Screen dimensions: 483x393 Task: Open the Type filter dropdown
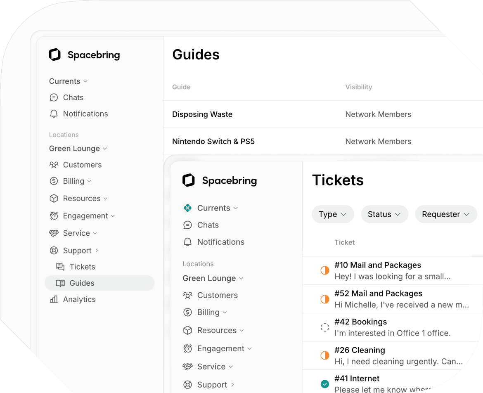pos(333,214)
